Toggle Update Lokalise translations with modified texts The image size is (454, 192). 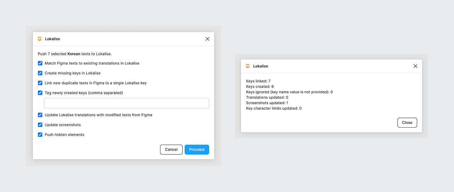click(x=40, y=115)
